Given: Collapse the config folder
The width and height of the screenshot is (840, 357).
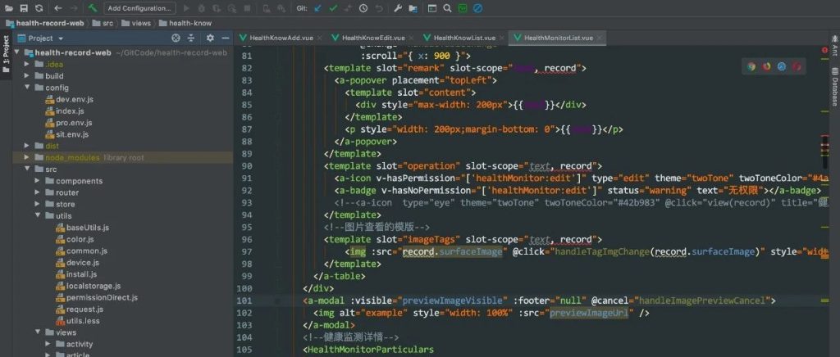Looking at the screenshot, I should 27,87.
